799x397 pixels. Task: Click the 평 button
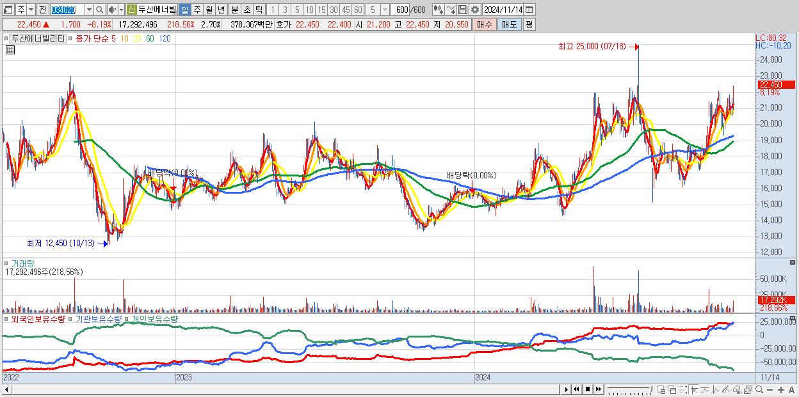(529, 24)
